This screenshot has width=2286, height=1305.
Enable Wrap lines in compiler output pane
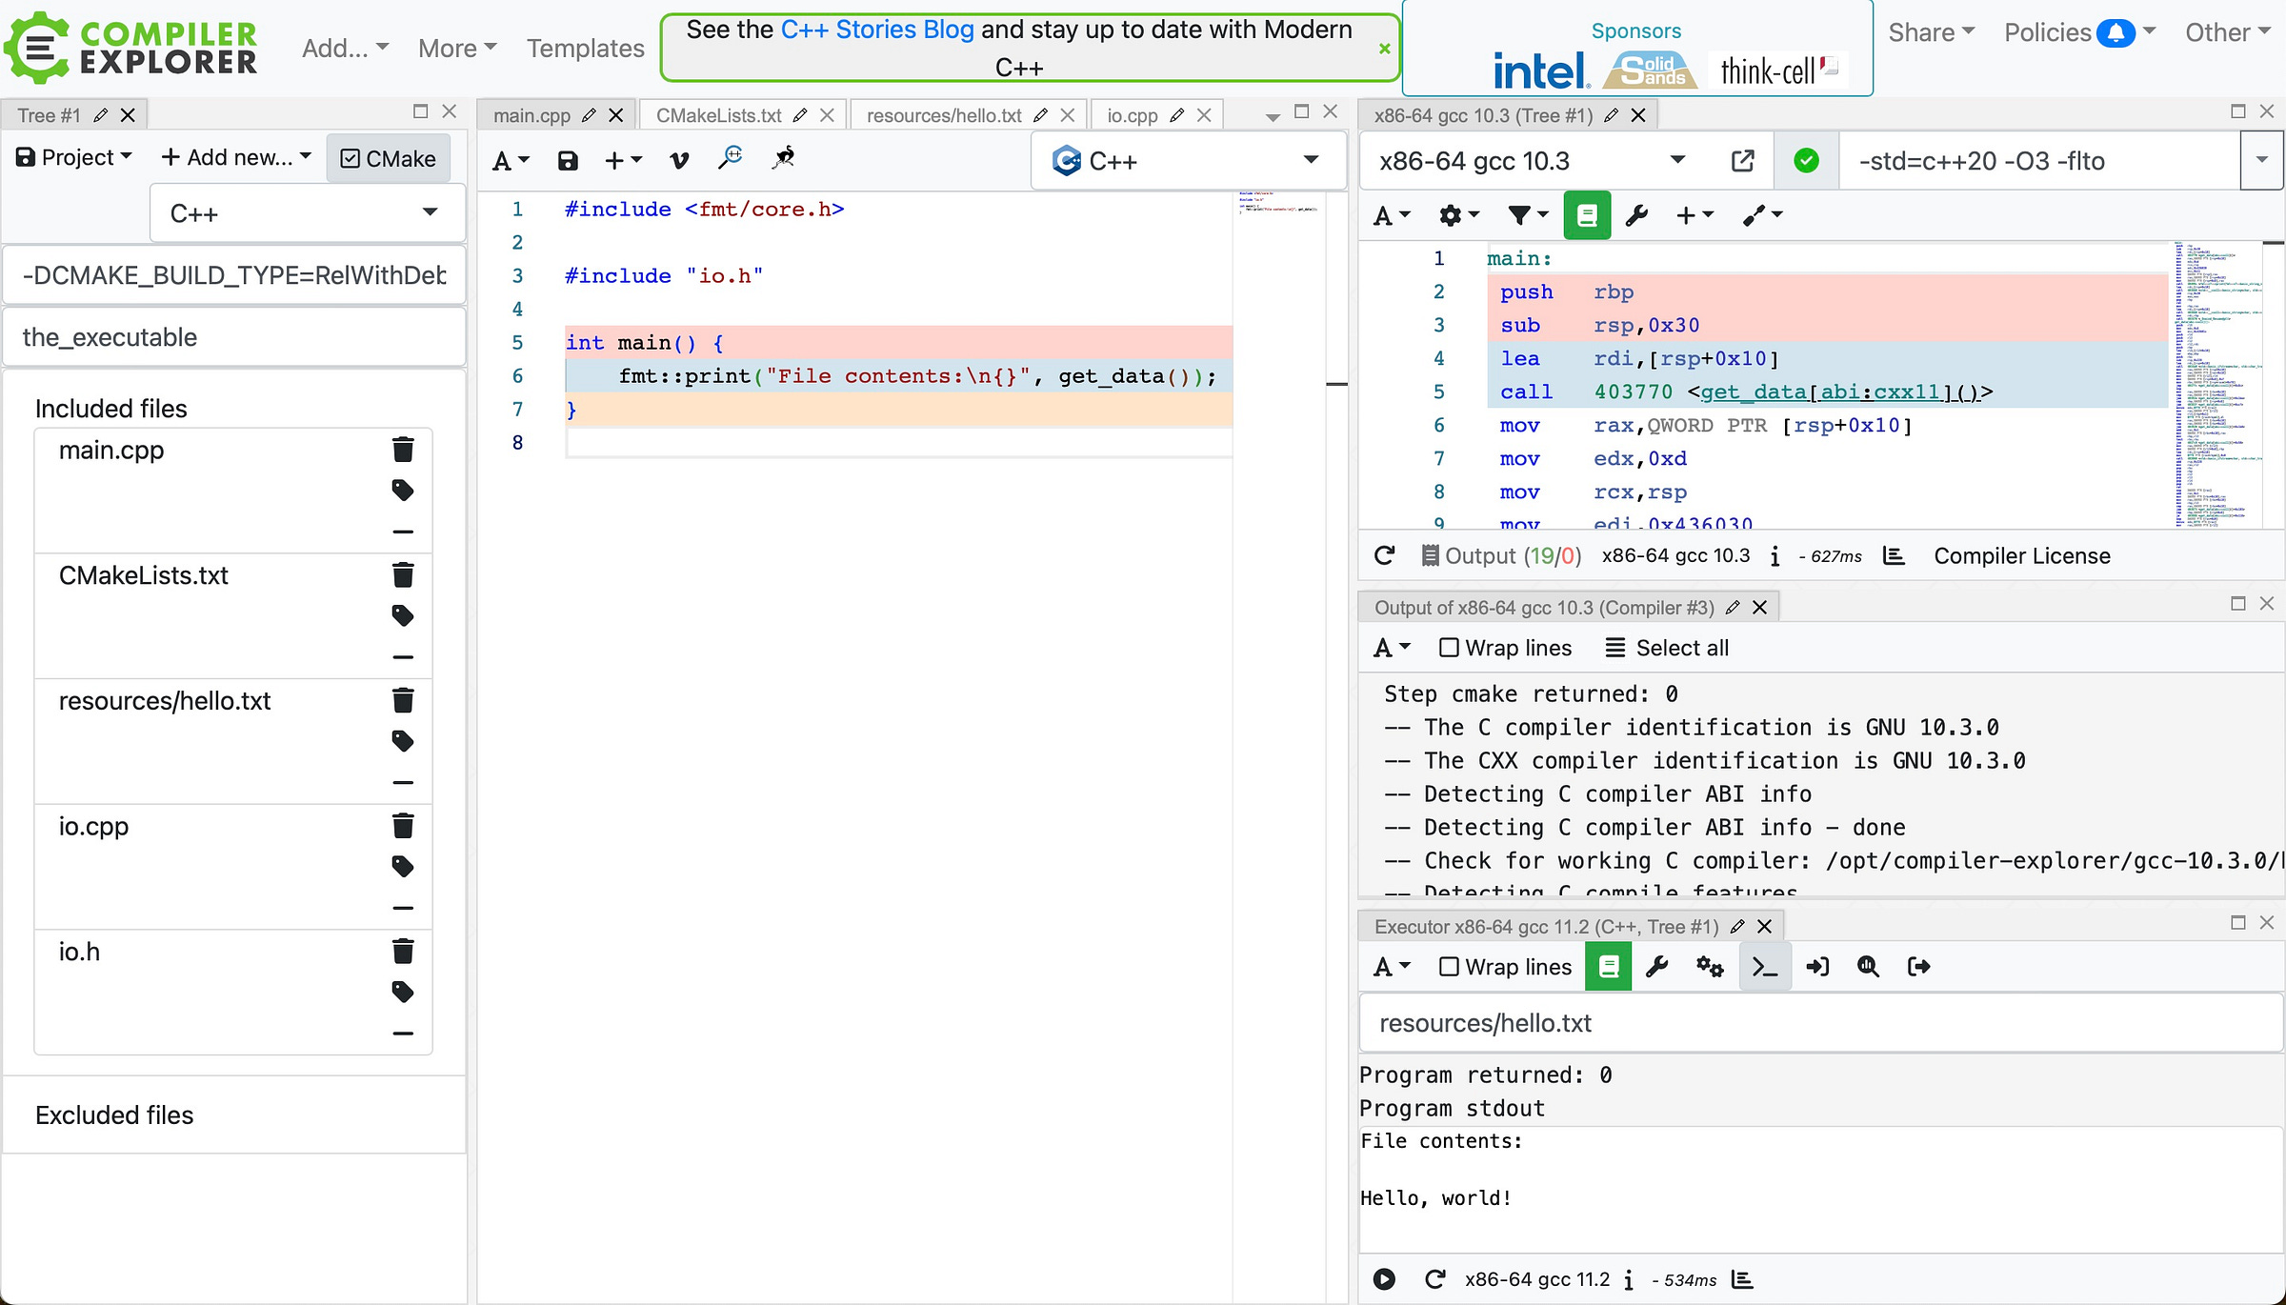(1505, 648)
